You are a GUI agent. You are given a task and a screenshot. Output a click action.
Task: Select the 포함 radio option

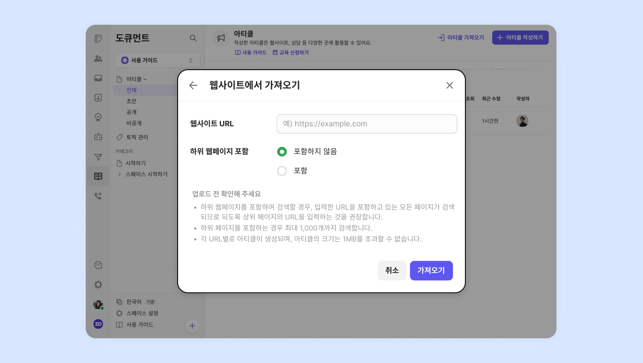click(282, 171)
